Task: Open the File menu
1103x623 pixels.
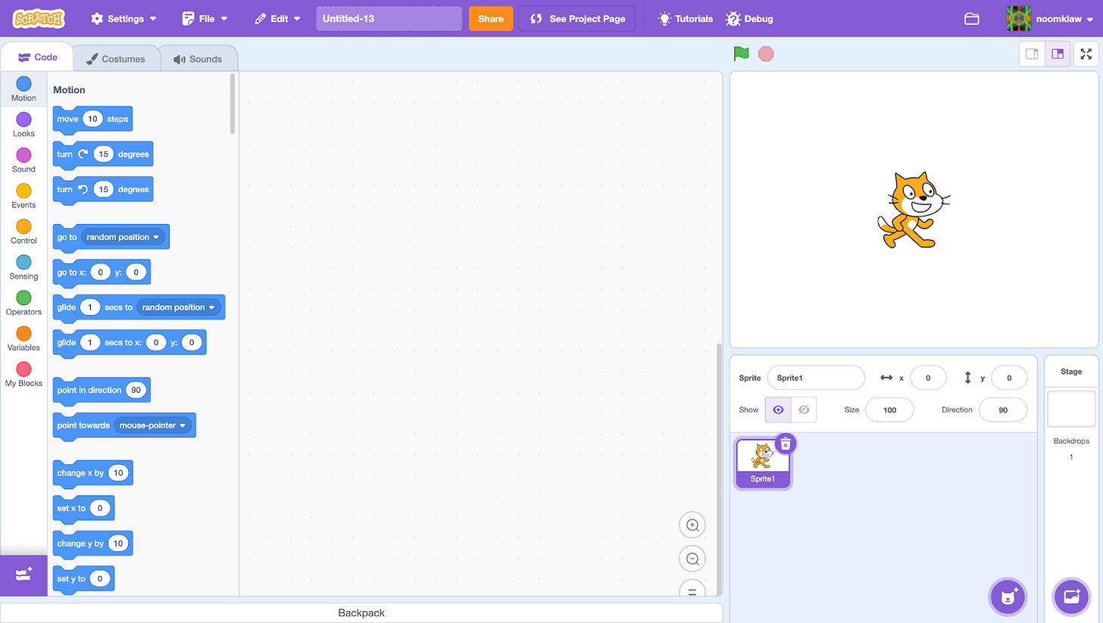Action: [x=205, y=18]
